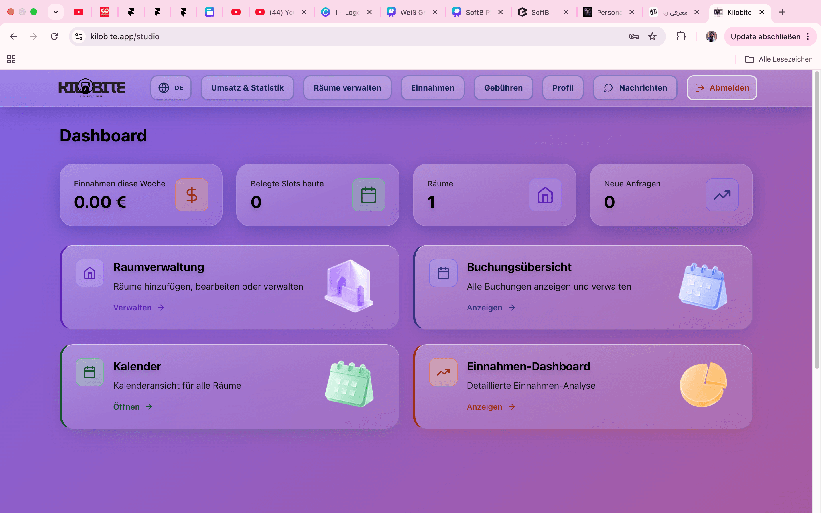Click the blue 3D calendar illustration
Screen dimensions: 821x513
click(x=703, y=286)
